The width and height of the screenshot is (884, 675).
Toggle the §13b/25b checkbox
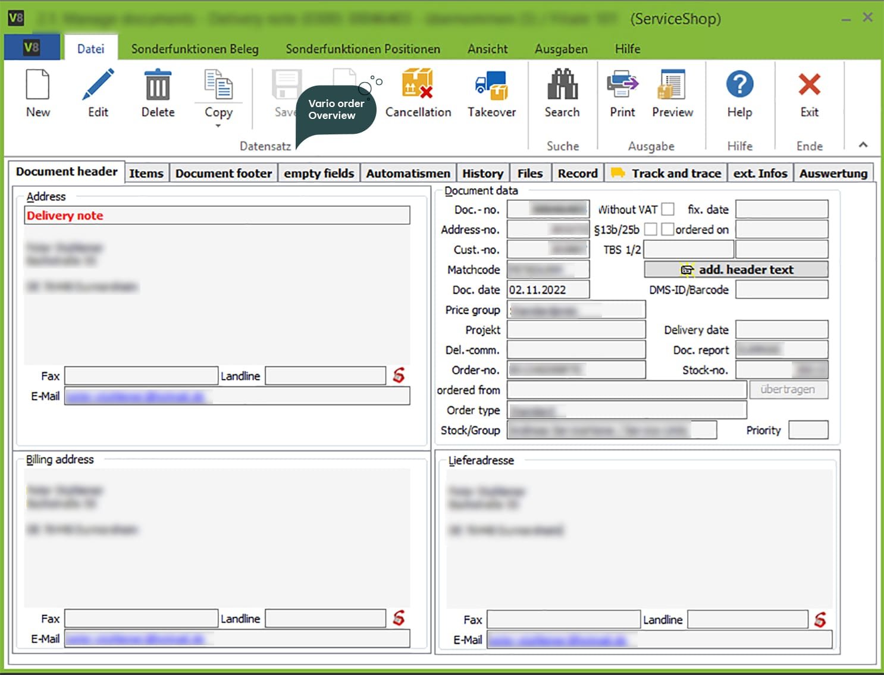651,230
